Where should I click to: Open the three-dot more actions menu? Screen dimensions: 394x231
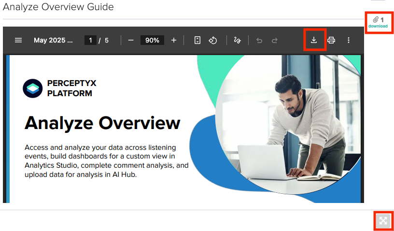[x=349, y=40]
